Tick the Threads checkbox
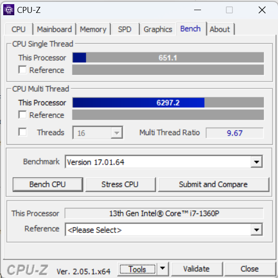This screenshot has width=278, height=278. tap(23, 132)
